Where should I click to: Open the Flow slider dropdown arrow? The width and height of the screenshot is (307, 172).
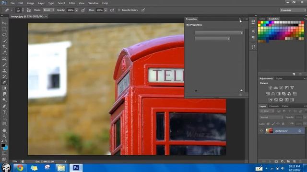click(x=106, y=10)
